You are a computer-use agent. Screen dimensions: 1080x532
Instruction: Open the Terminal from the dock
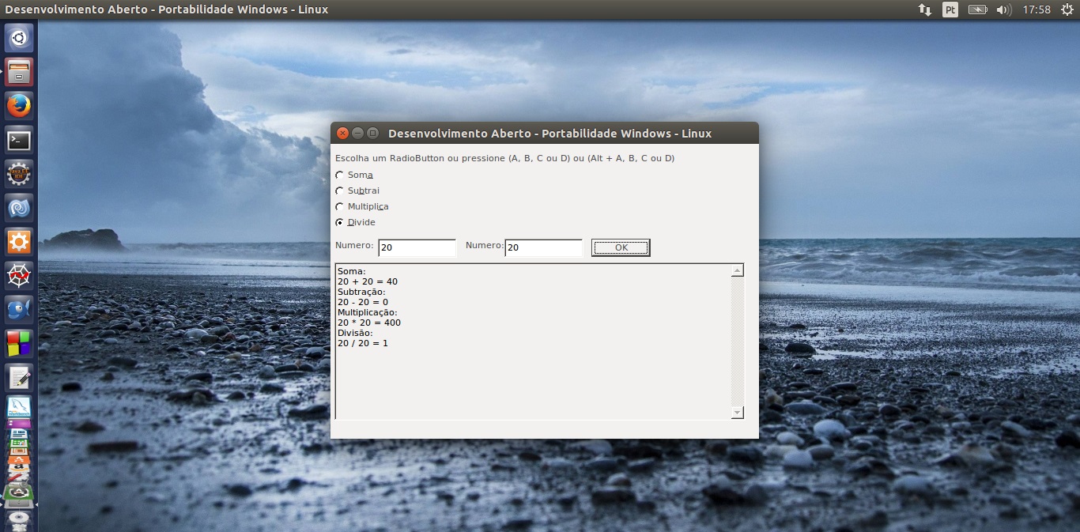coord(19,141)
